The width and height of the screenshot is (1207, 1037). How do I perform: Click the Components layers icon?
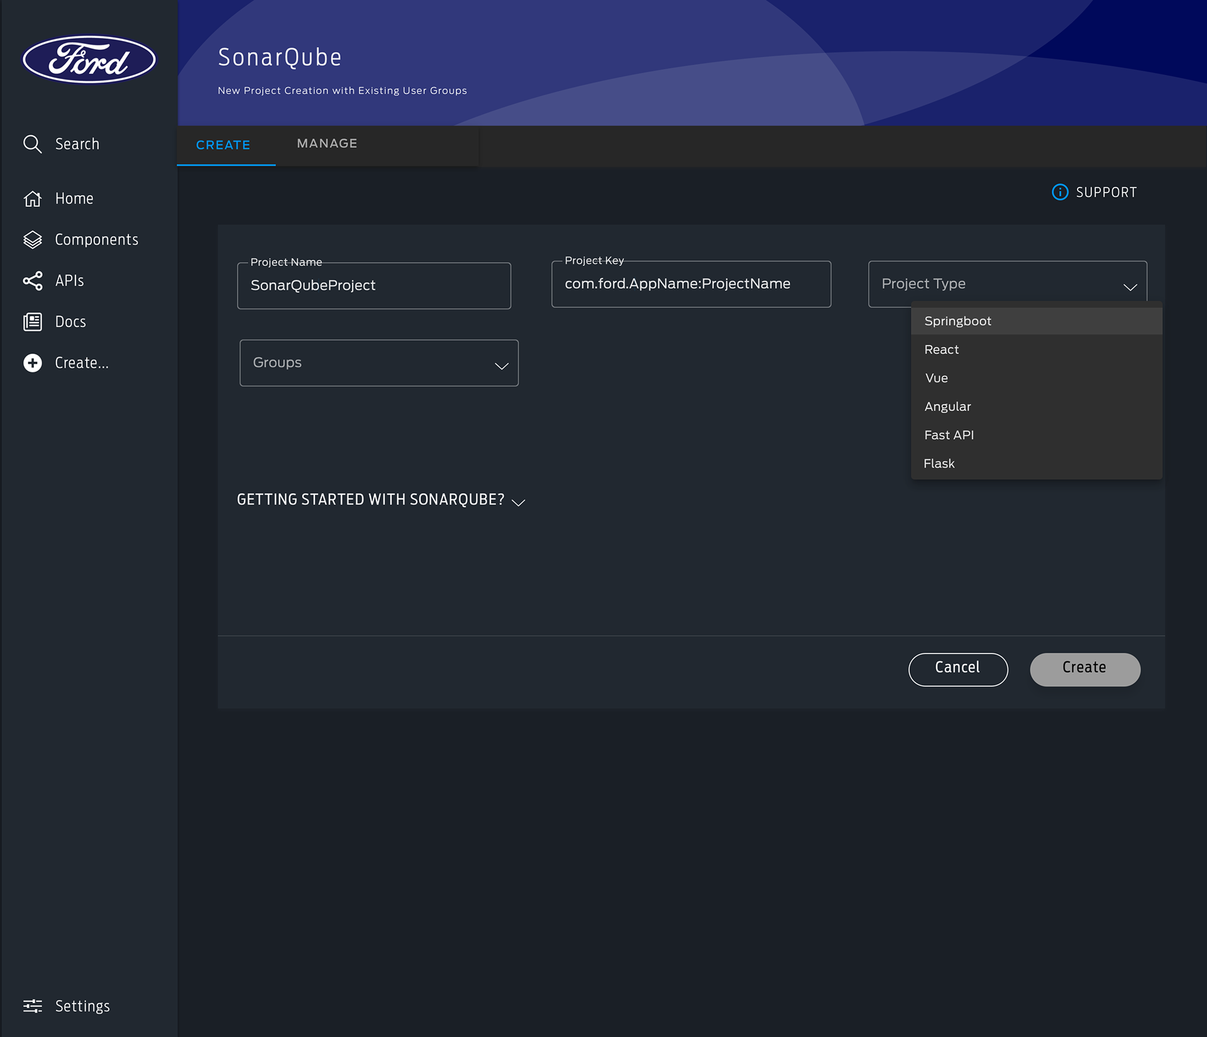[32, 240]
